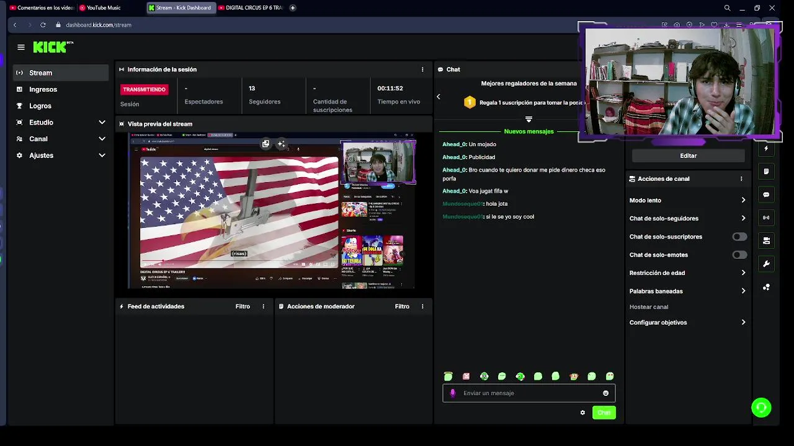Open the emoji picker smiley in the message box
The image size is (794, 446).
pos(605,393)
